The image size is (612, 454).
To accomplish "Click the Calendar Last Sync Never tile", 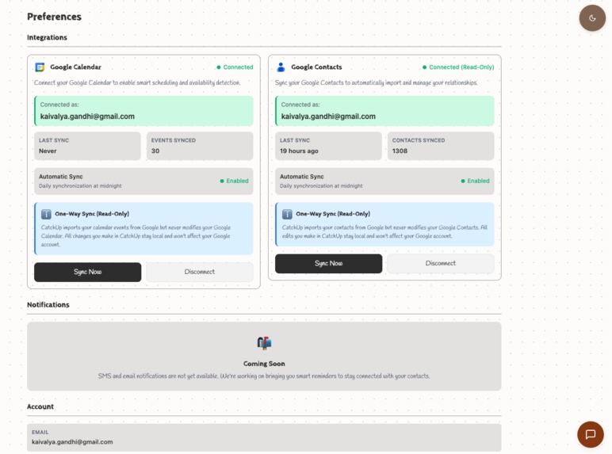I will pyautogui.click(x=87, y=146).
